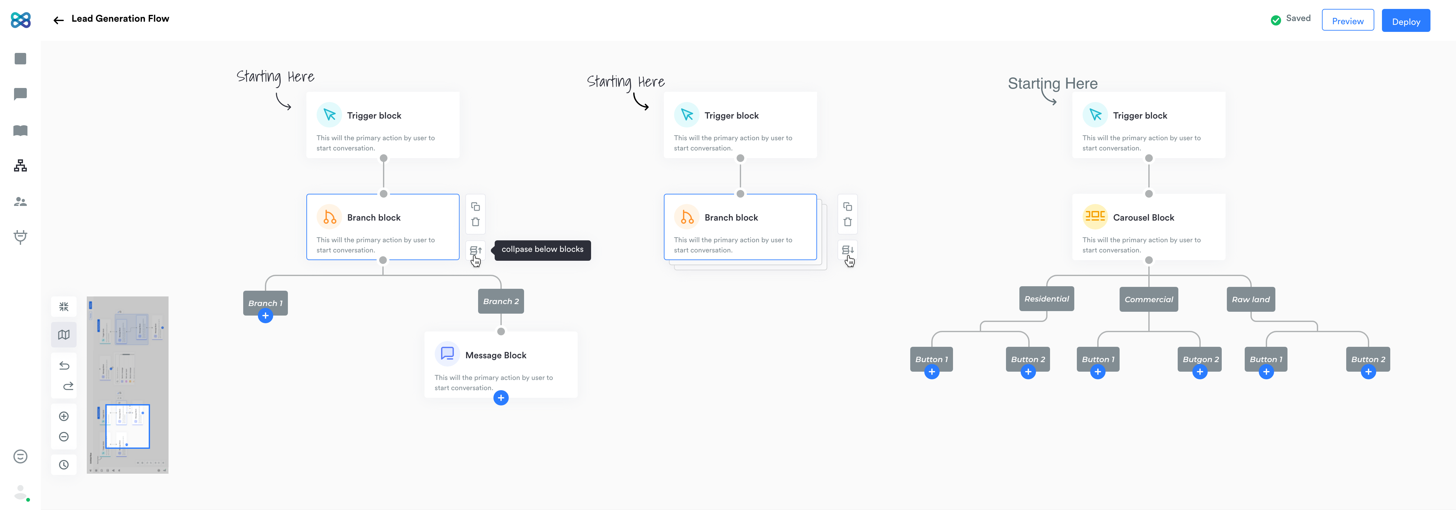1456x510 pixels.
Task: Zoom in with the plus magnifier
Action: [64, 416]
